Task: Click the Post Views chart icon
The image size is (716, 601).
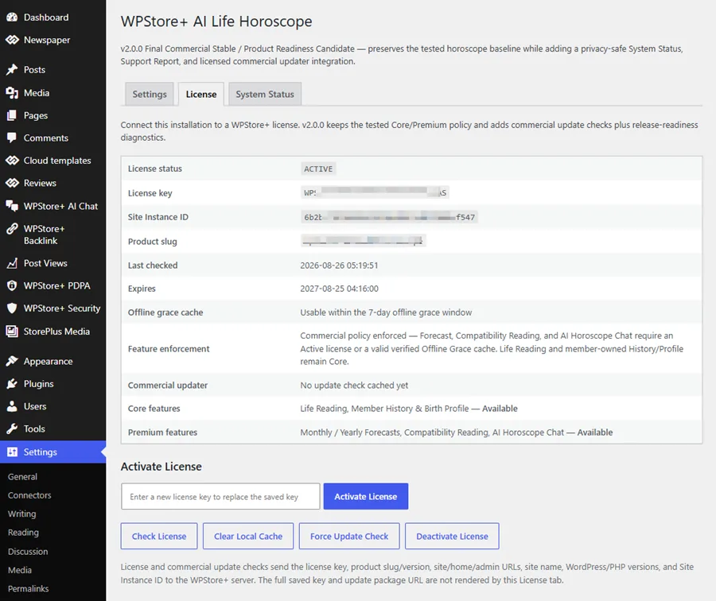Action: coord(12,263)
